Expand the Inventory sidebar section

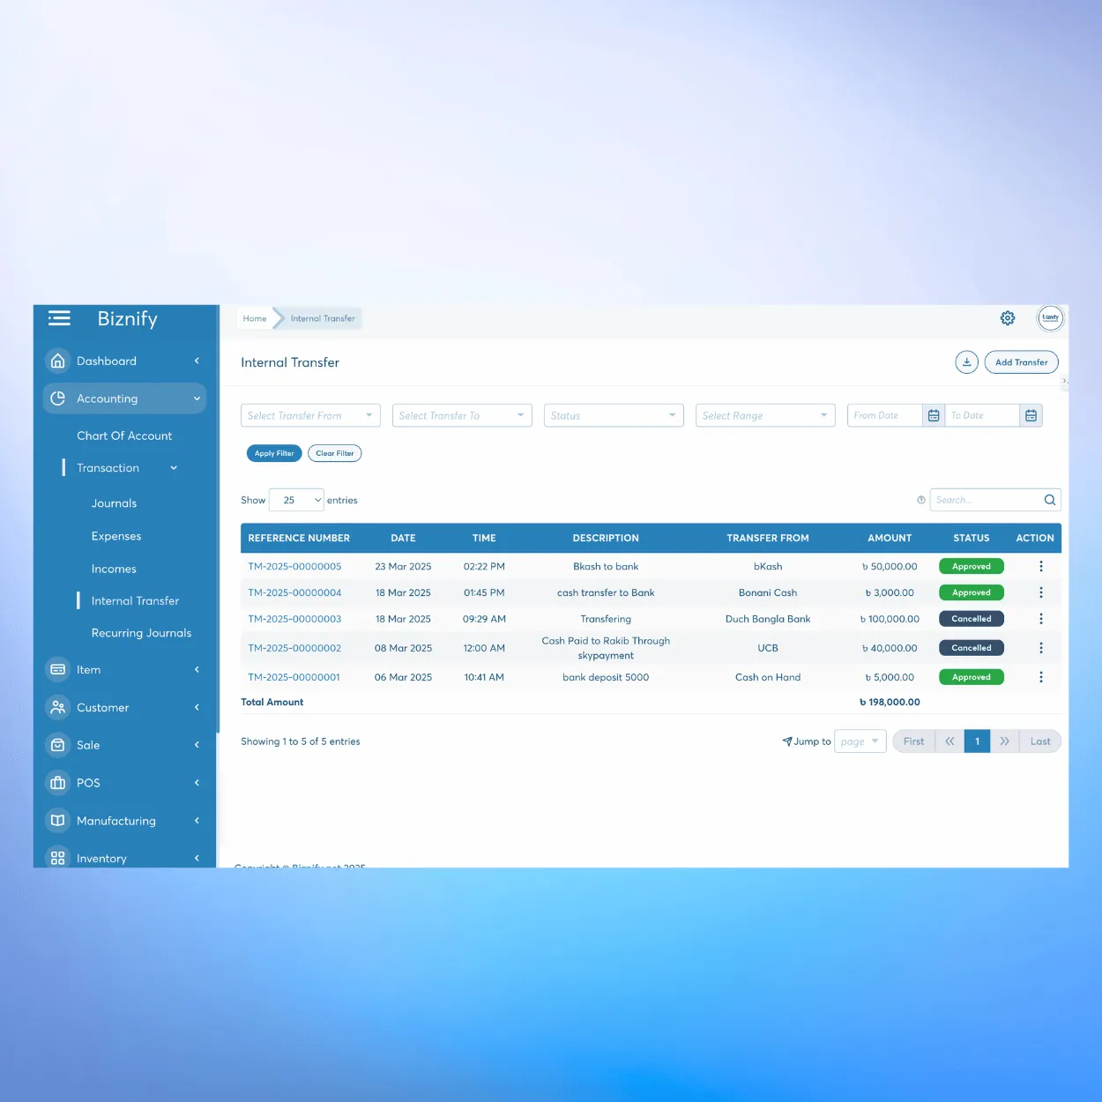tap(123, 858)
